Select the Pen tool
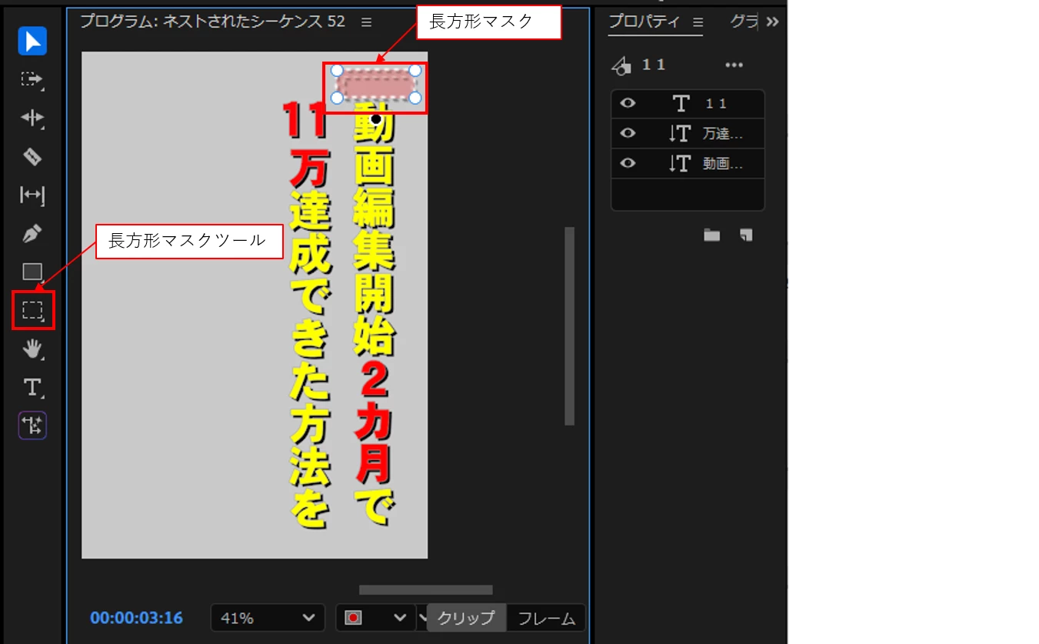 click(32, 233)
